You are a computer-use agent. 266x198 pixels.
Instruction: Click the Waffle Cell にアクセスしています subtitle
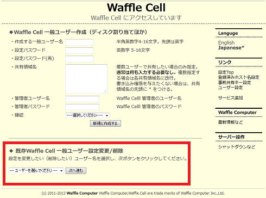pyautogui.click(x=136, y=18)
